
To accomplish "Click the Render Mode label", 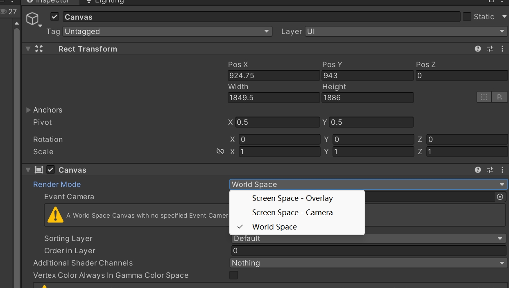I will [57, 184].
